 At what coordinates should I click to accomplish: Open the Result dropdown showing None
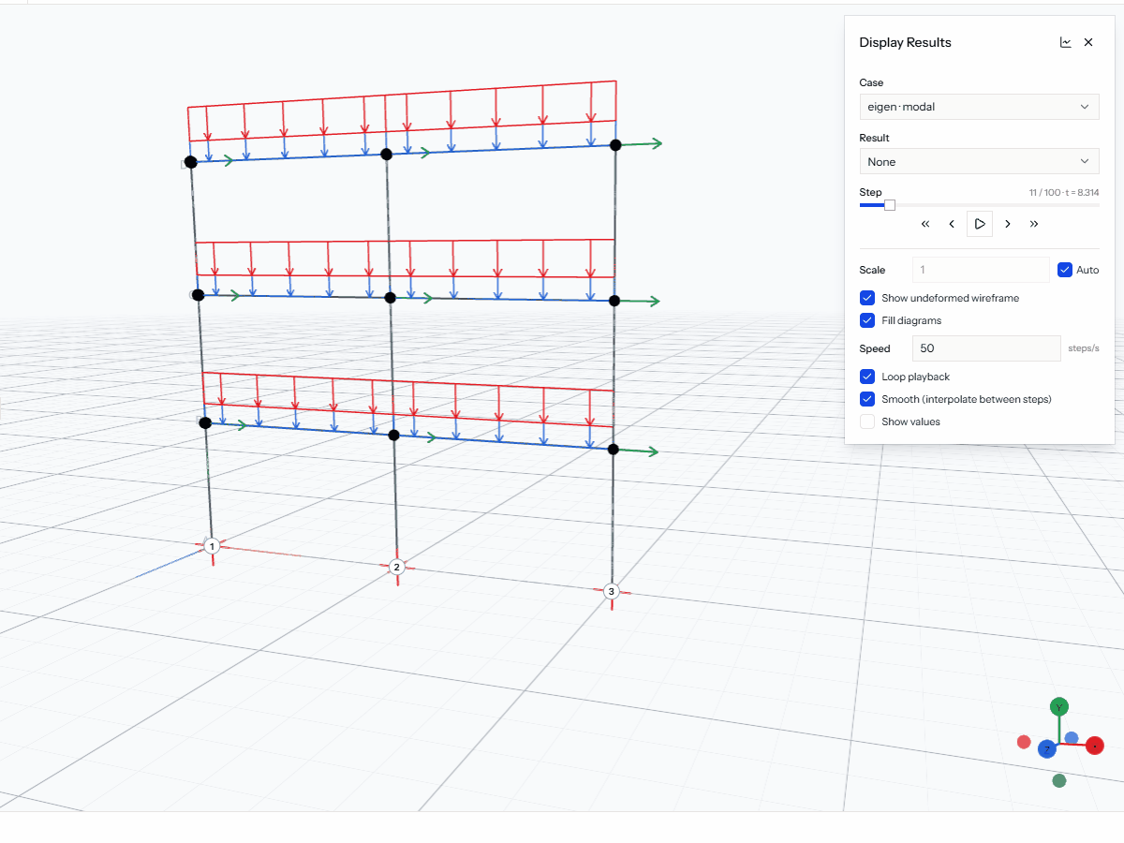tap(979, 162)
